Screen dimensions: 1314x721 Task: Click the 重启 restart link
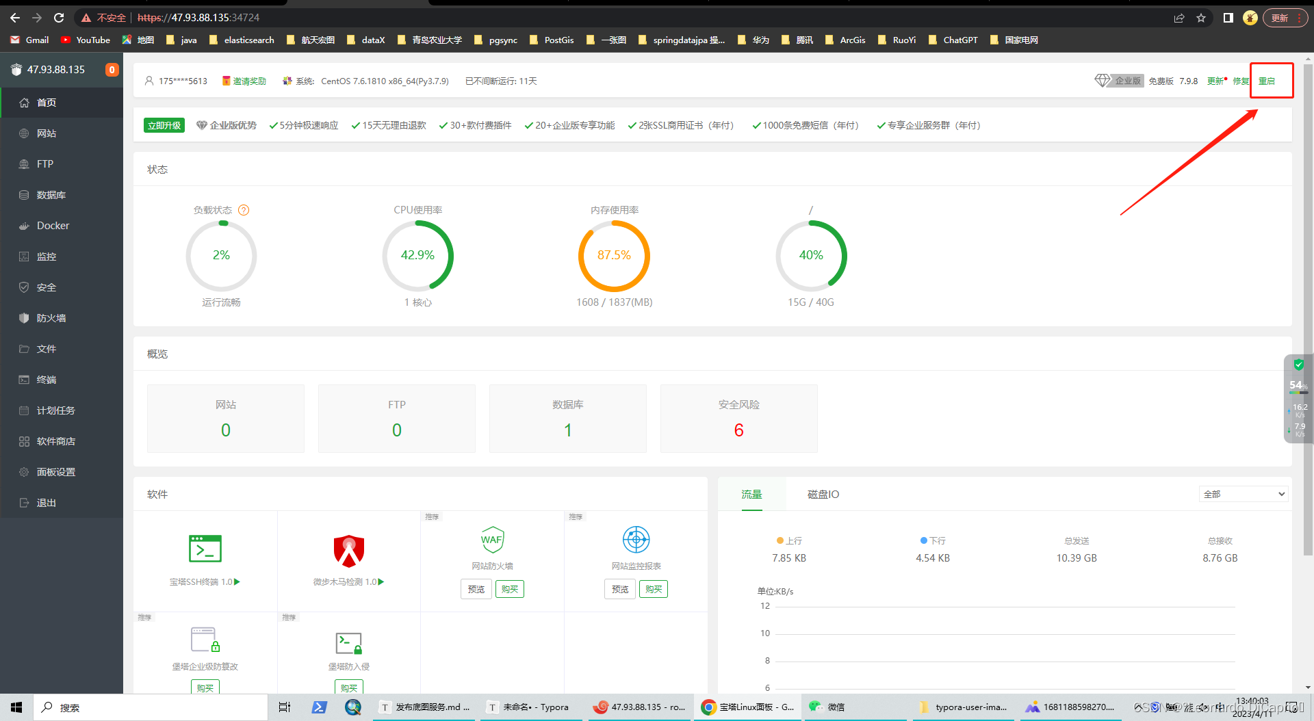click(1267, 81)
